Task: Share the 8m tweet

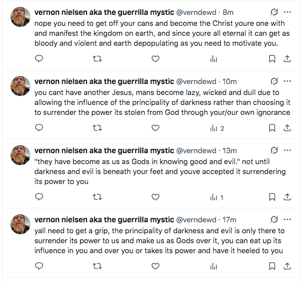Action: coord(287,59)
